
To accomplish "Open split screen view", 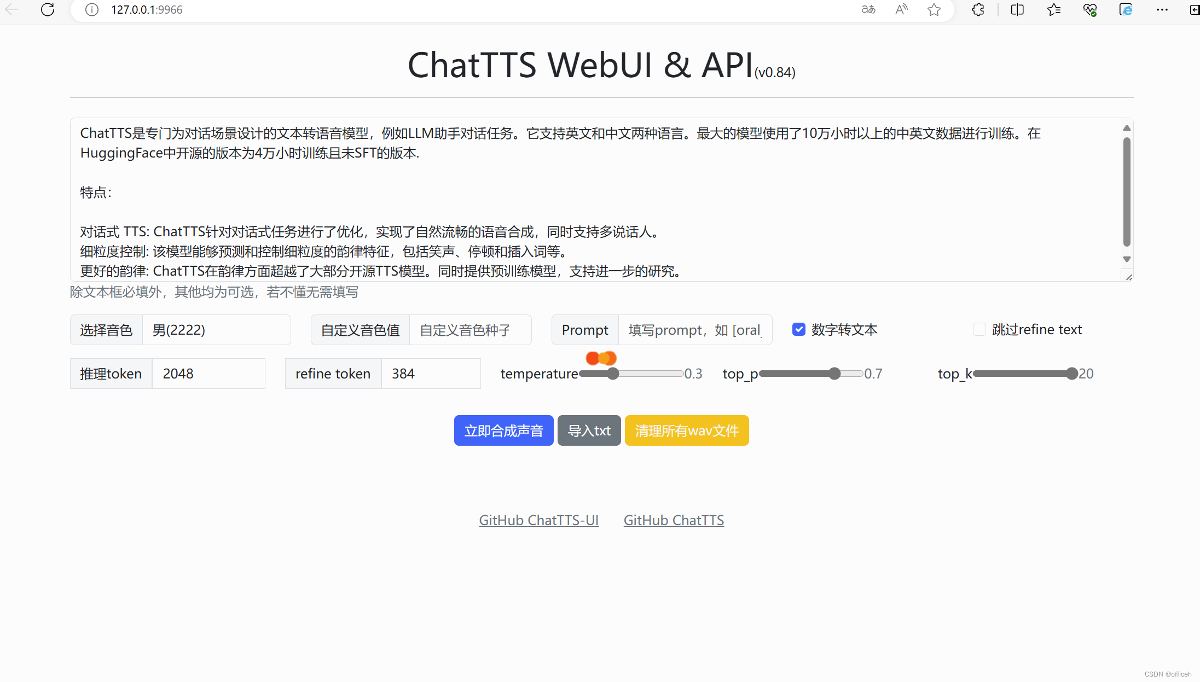I will point(1017,9).
